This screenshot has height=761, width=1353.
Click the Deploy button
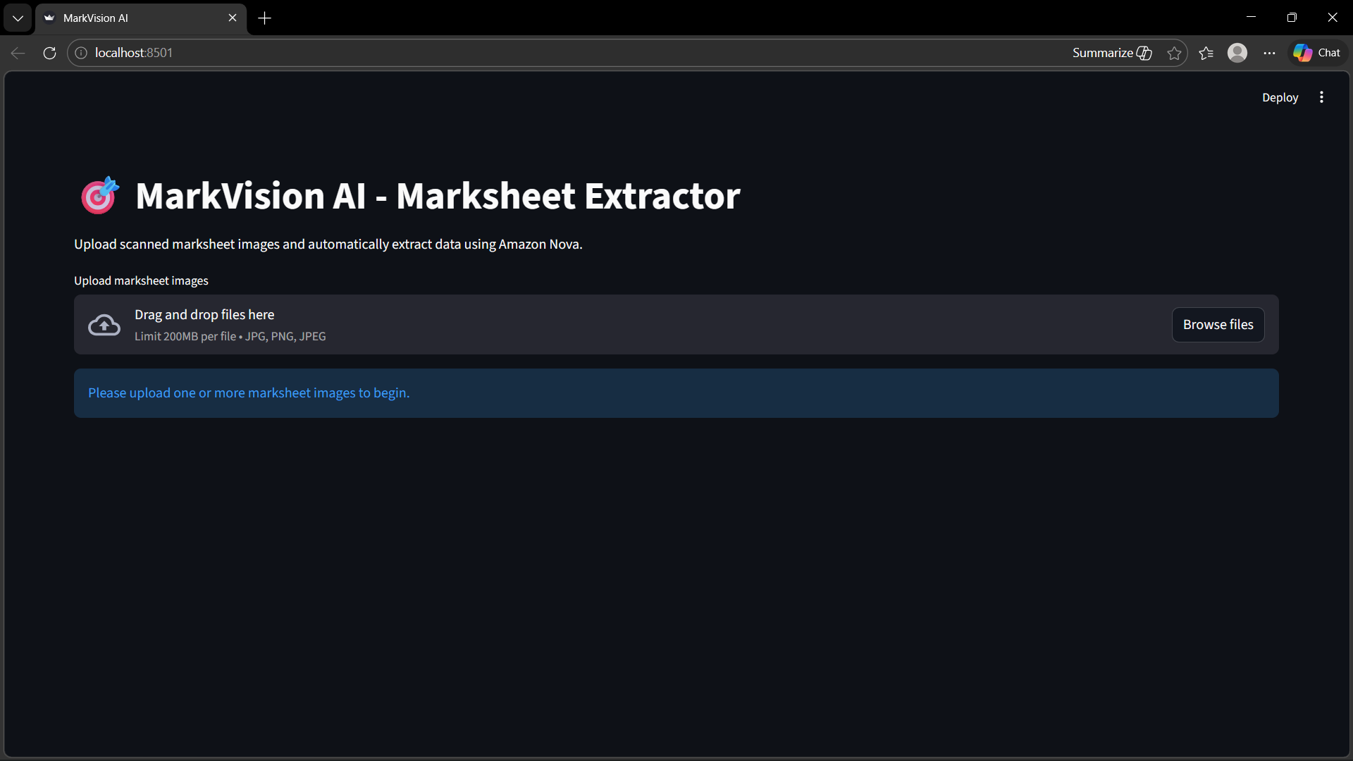[1280, 97]
